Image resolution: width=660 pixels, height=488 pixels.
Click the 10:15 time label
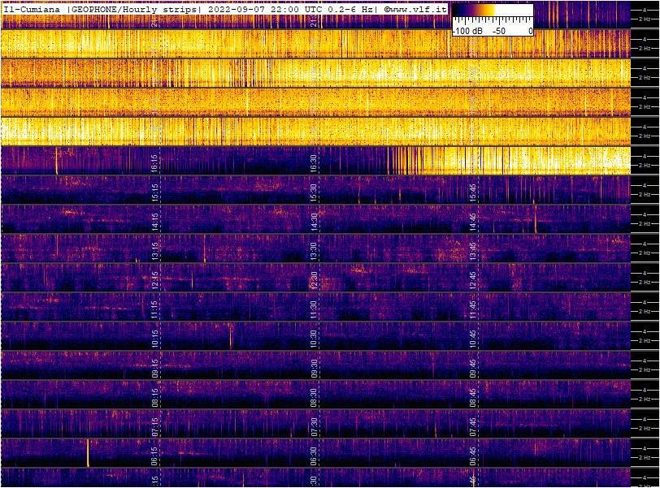154,339
